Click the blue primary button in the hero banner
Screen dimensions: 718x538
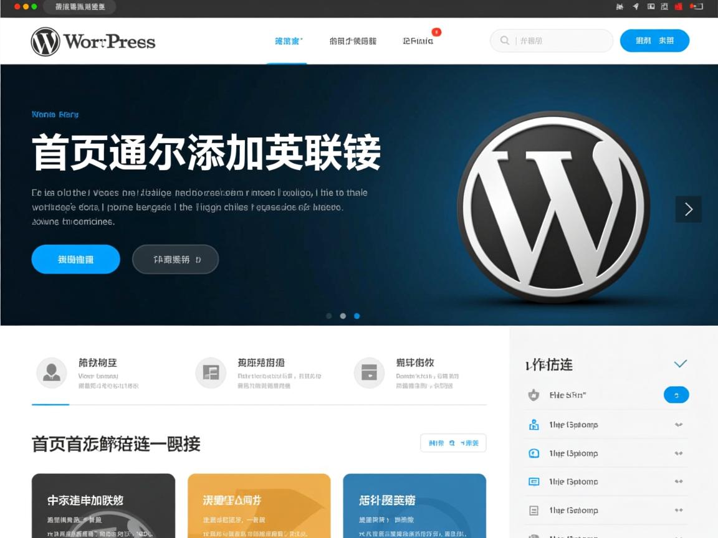[x=75, y=259]
